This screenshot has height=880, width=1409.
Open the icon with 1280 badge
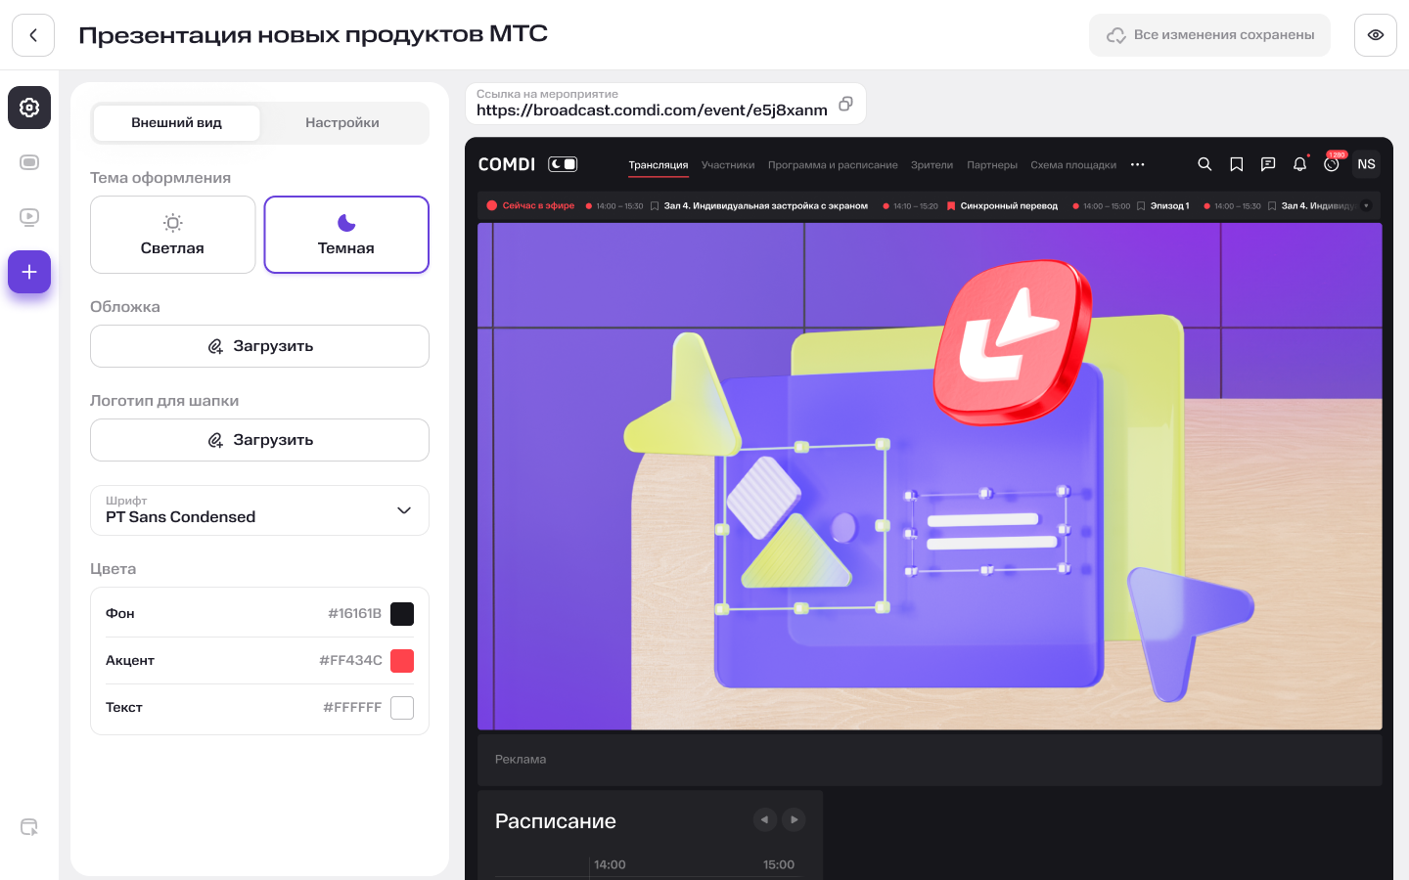point(1332,163)
